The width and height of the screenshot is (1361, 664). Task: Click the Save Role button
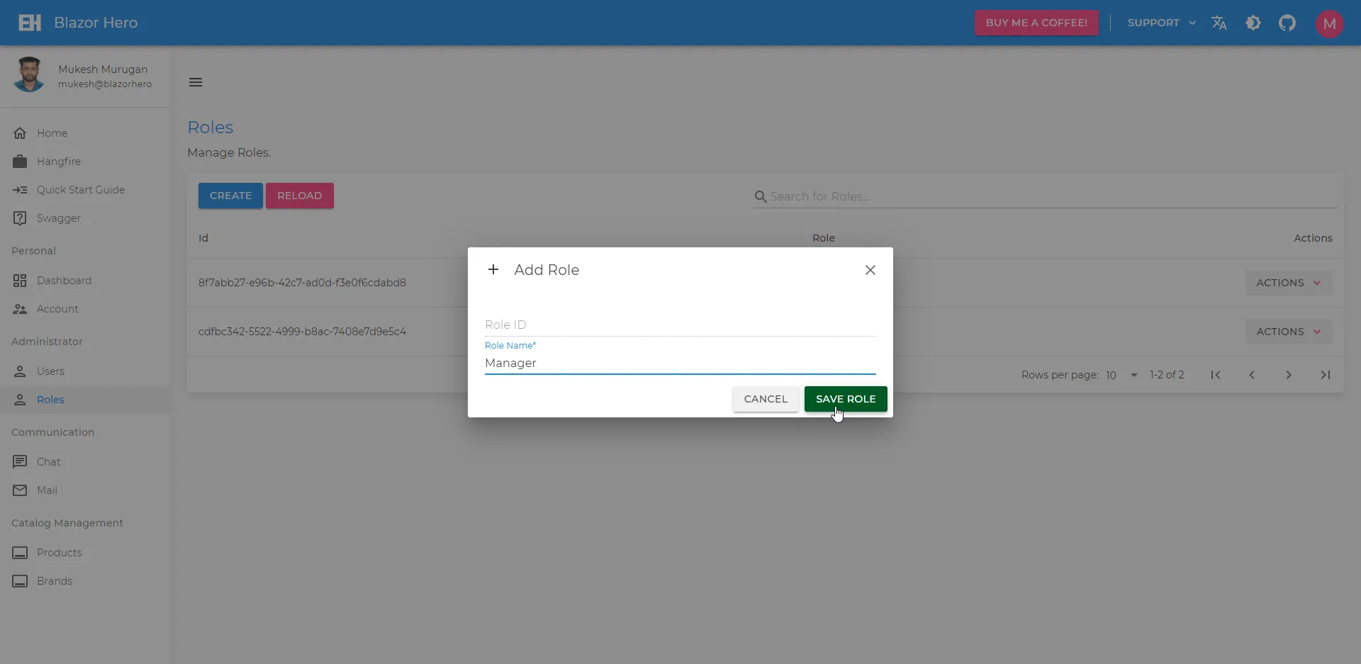click(x=845, y=399)
